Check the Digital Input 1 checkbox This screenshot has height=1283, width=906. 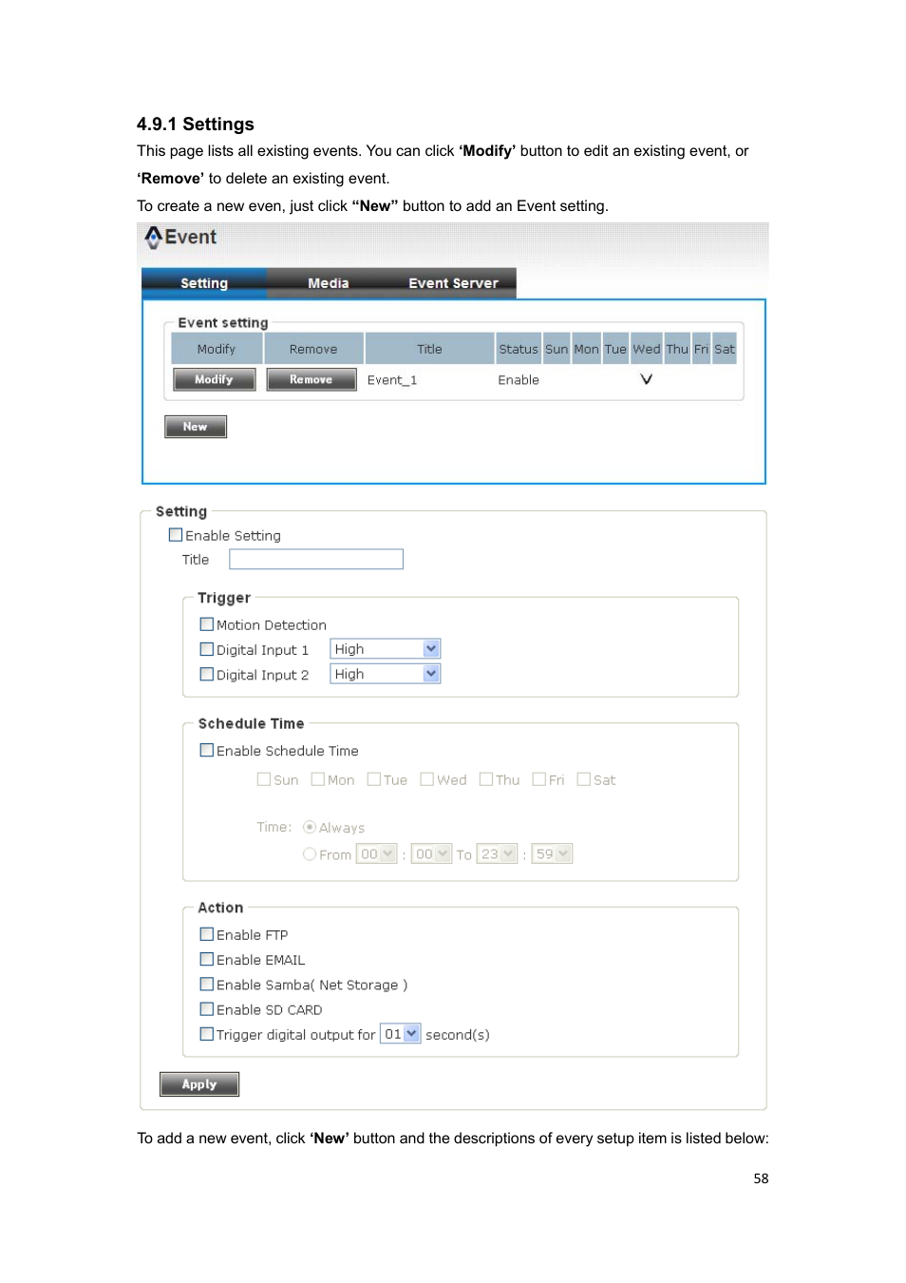coord(207,649)
